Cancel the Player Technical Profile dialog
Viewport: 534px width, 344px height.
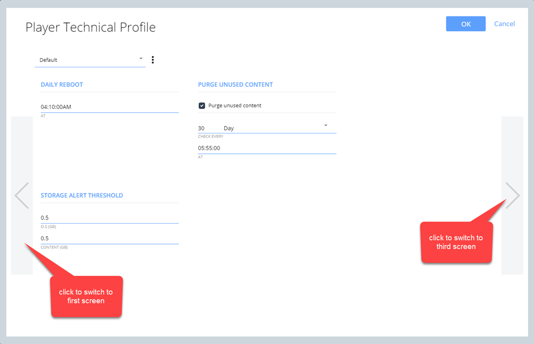pyautogui.click(x=505, y=24)
